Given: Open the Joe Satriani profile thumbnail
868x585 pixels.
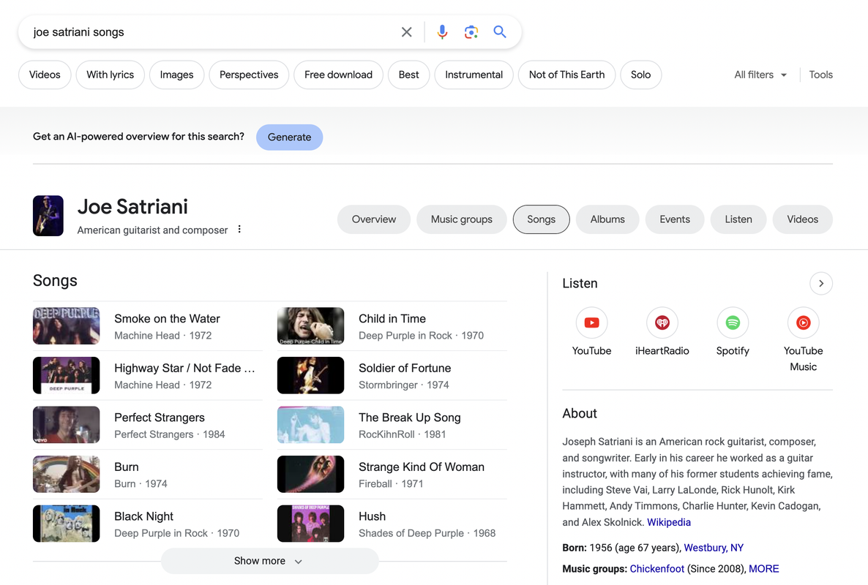Looking at the screenshot, I should 48,216.
